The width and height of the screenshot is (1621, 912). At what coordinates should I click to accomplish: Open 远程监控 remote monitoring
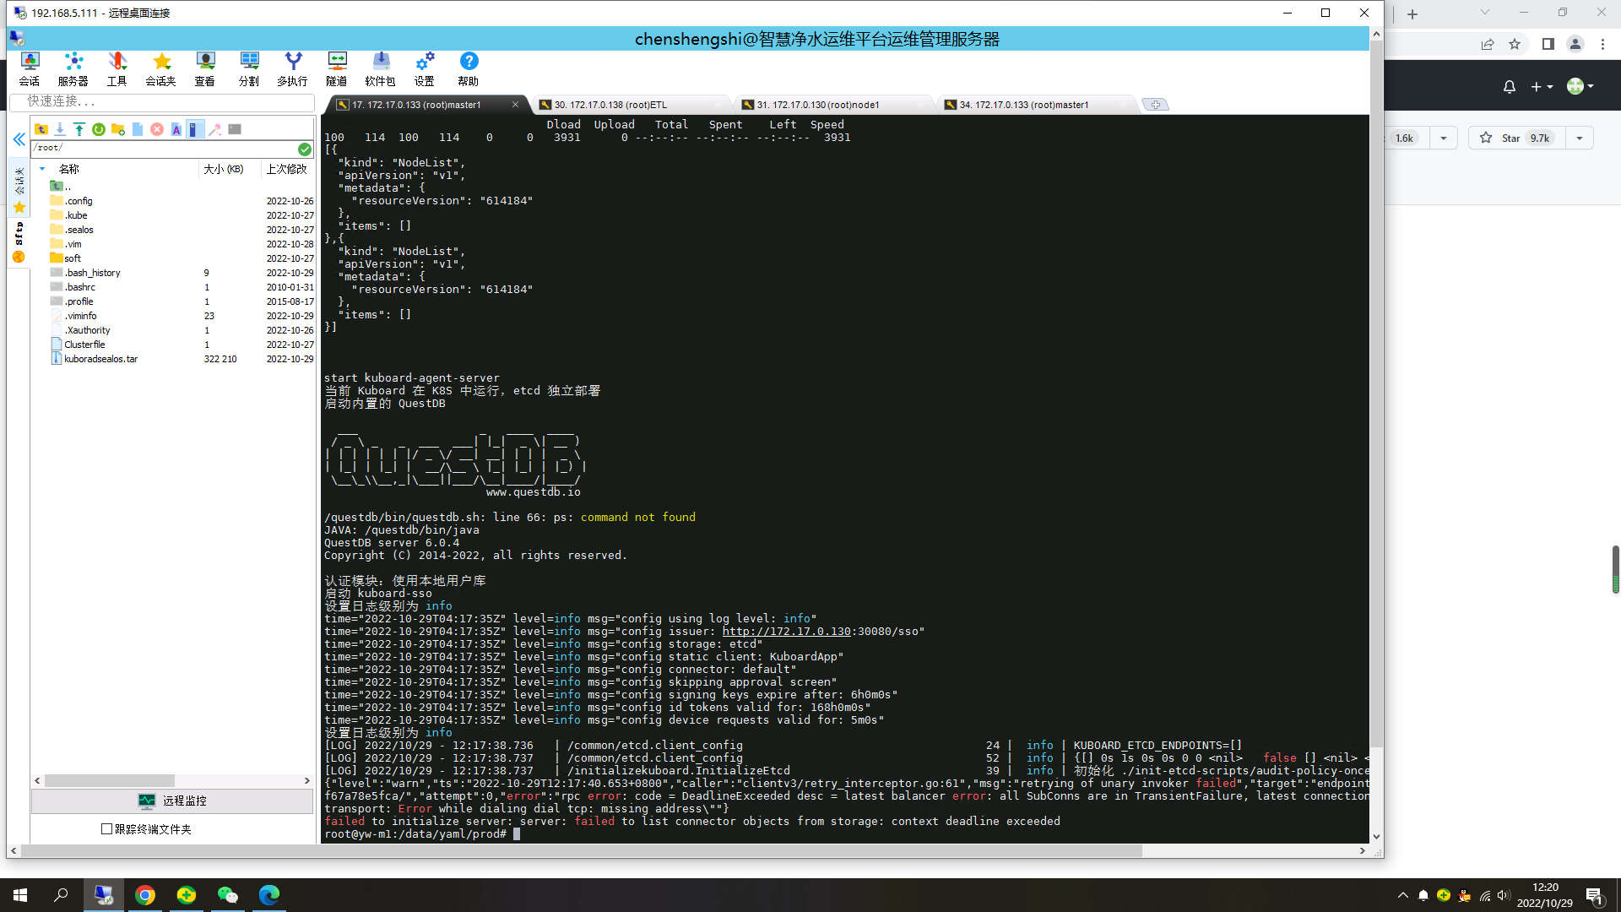coord(174,801)
